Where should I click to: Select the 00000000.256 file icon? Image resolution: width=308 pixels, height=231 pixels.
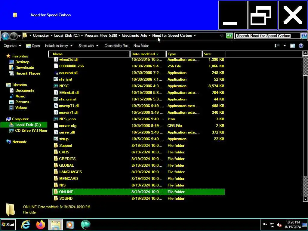[x=56, y=66]
